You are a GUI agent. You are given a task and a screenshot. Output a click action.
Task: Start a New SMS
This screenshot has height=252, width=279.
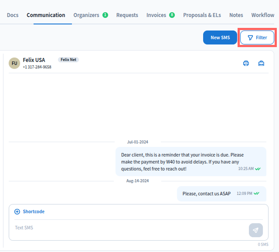220,37
